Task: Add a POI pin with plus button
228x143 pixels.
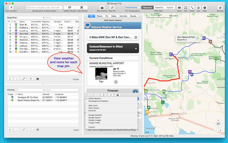Action: (x=10, y=130)
